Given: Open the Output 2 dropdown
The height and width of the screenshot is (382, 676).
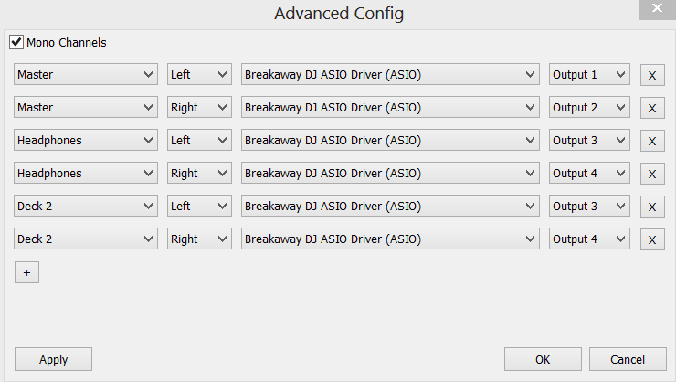Looking at the screenshot, I should (x=589, y=108).
